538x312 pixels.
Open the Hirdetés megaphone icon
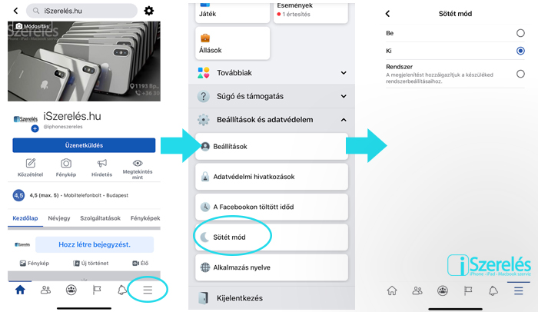click(102, 163)
